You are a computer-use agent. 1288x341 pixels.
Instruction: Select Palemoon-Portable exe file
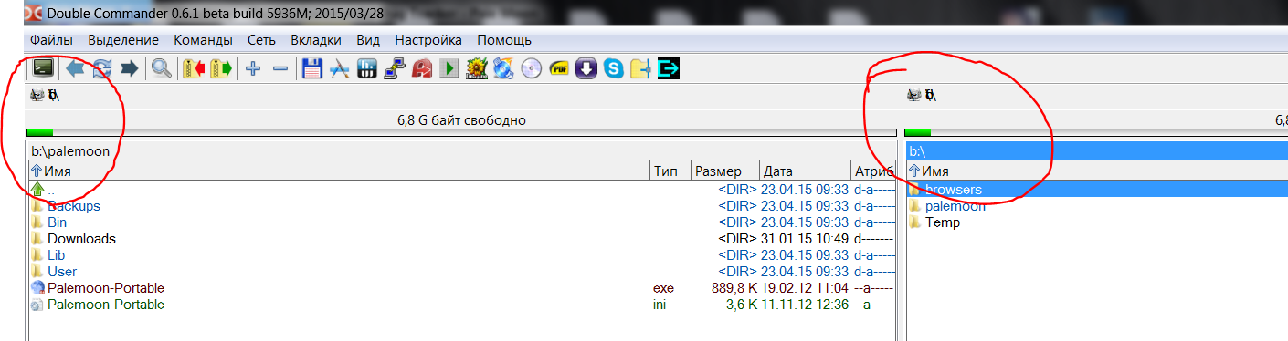461,288
